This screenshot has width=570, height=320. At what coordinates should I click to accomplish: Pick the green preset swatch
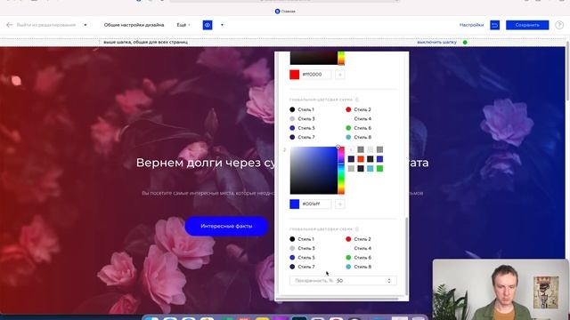[379, 168]
